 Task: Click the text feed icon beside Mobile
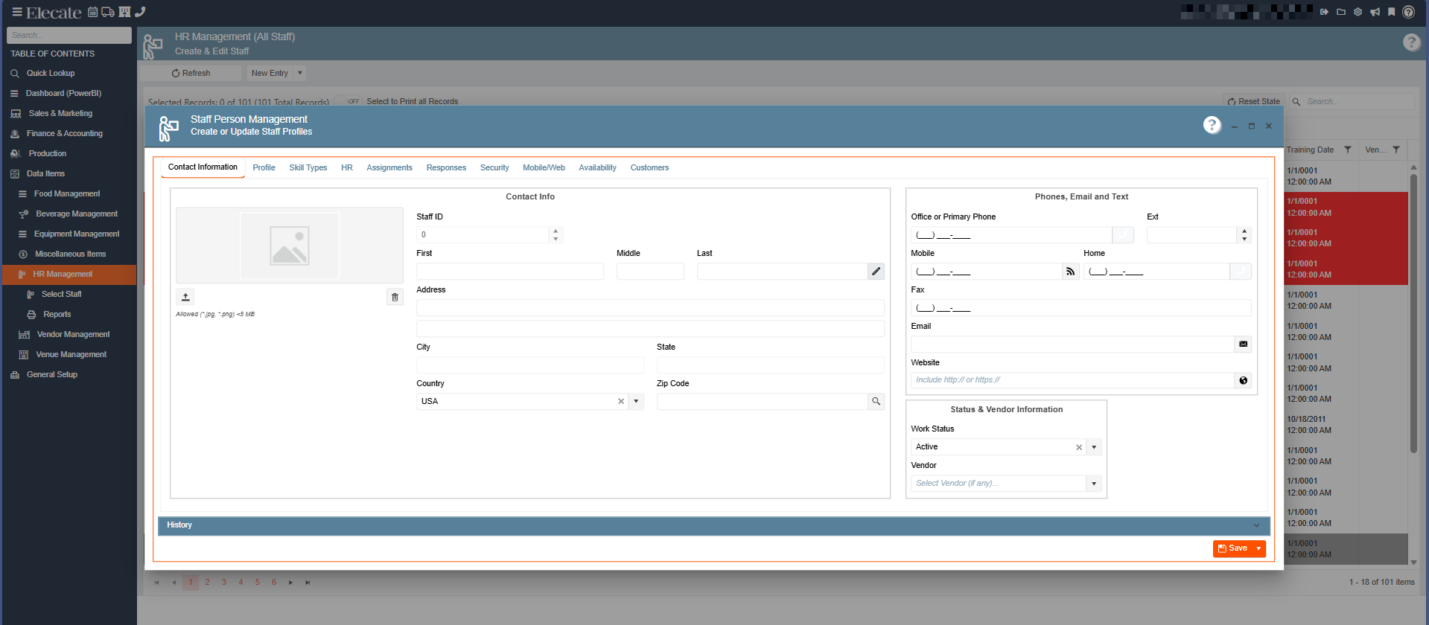click(x=1070, y=272)
